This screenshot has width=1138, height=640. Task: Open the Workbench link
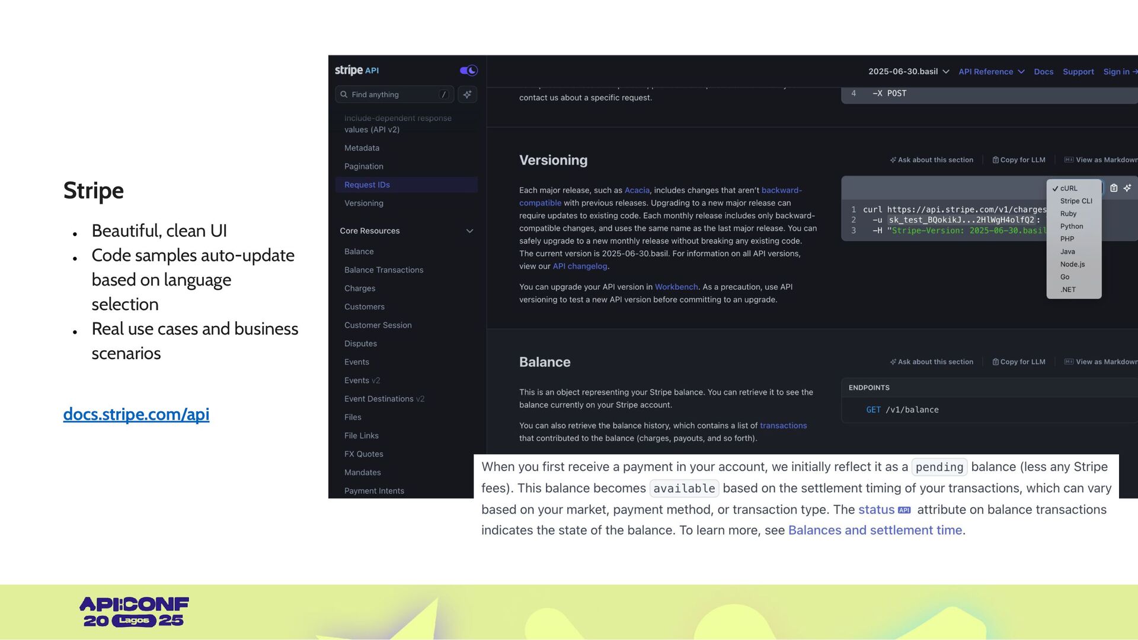coord(676,287)
